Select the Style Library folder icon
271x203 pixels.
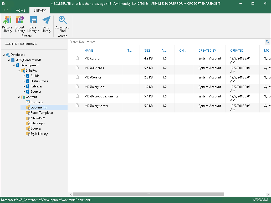point(28,134)
